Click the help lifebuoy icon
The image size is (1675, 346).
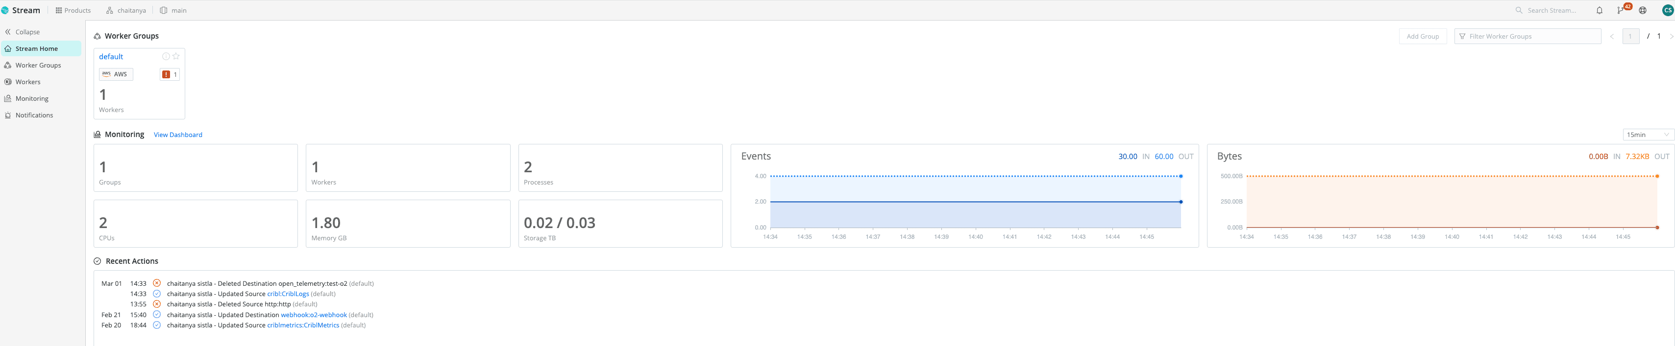[x=1643, y=10]
